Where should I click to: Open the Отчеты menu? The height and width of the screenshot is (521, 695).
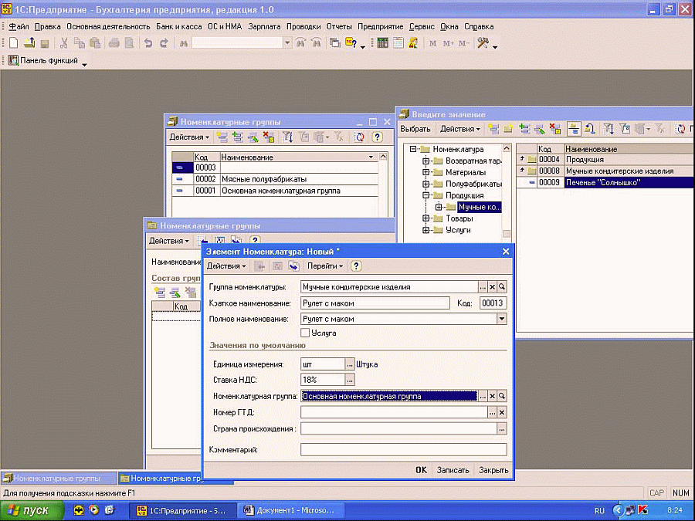point(339,26)
